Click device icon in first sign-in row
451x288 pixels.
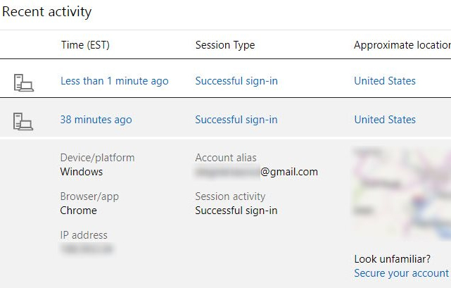pos(23,83)
